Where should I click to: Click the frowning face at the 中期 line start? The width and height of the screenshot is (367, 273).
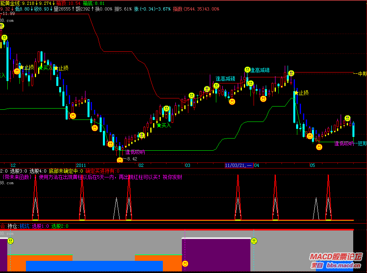click(291, 73)
